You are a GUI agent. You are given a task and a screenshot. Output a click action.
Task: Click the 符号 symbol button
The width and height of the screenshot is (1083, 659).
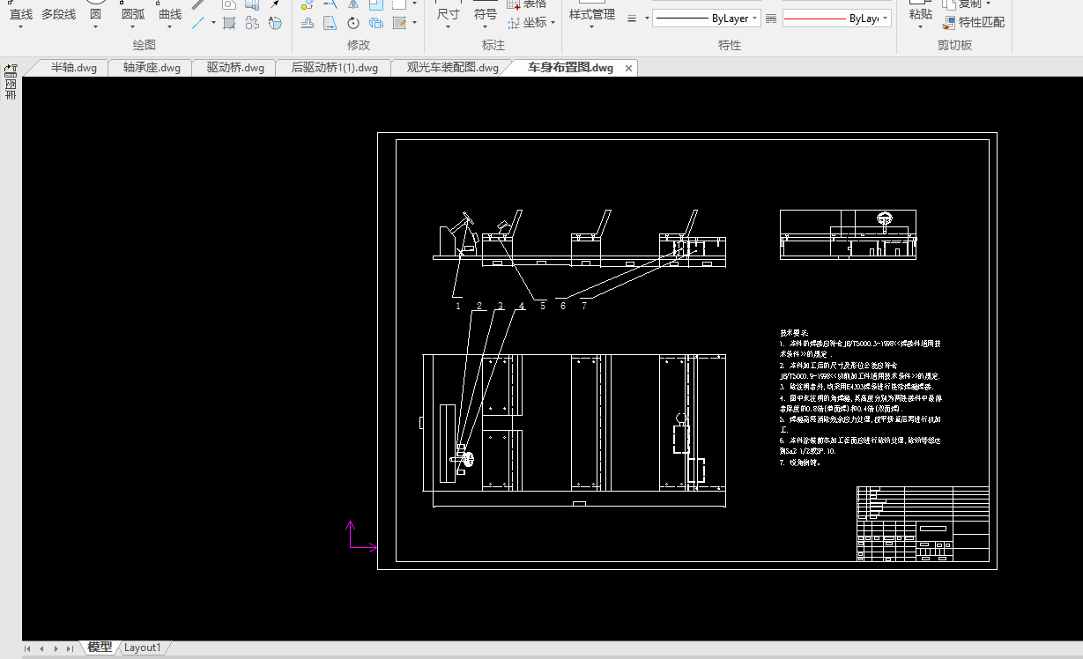(486, 14)
